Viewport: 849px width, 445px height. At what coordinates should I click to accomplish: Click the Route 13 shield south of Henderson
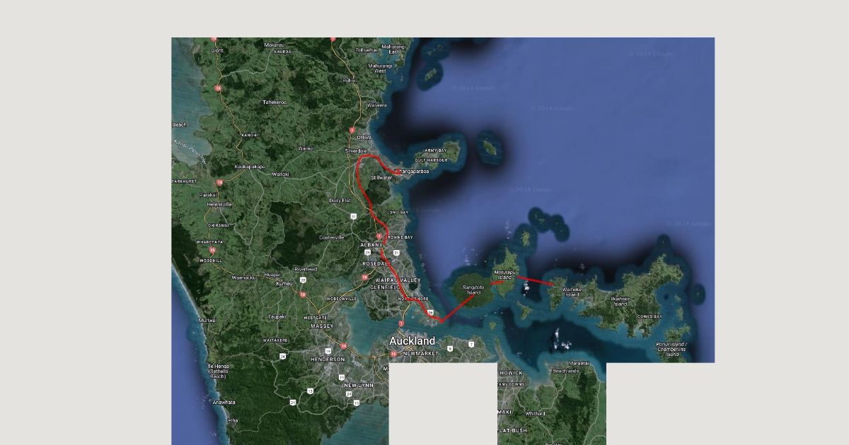310,391
